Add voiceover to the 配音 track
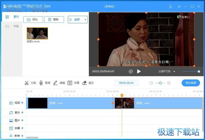205x140 pixels. click(22, 136)
